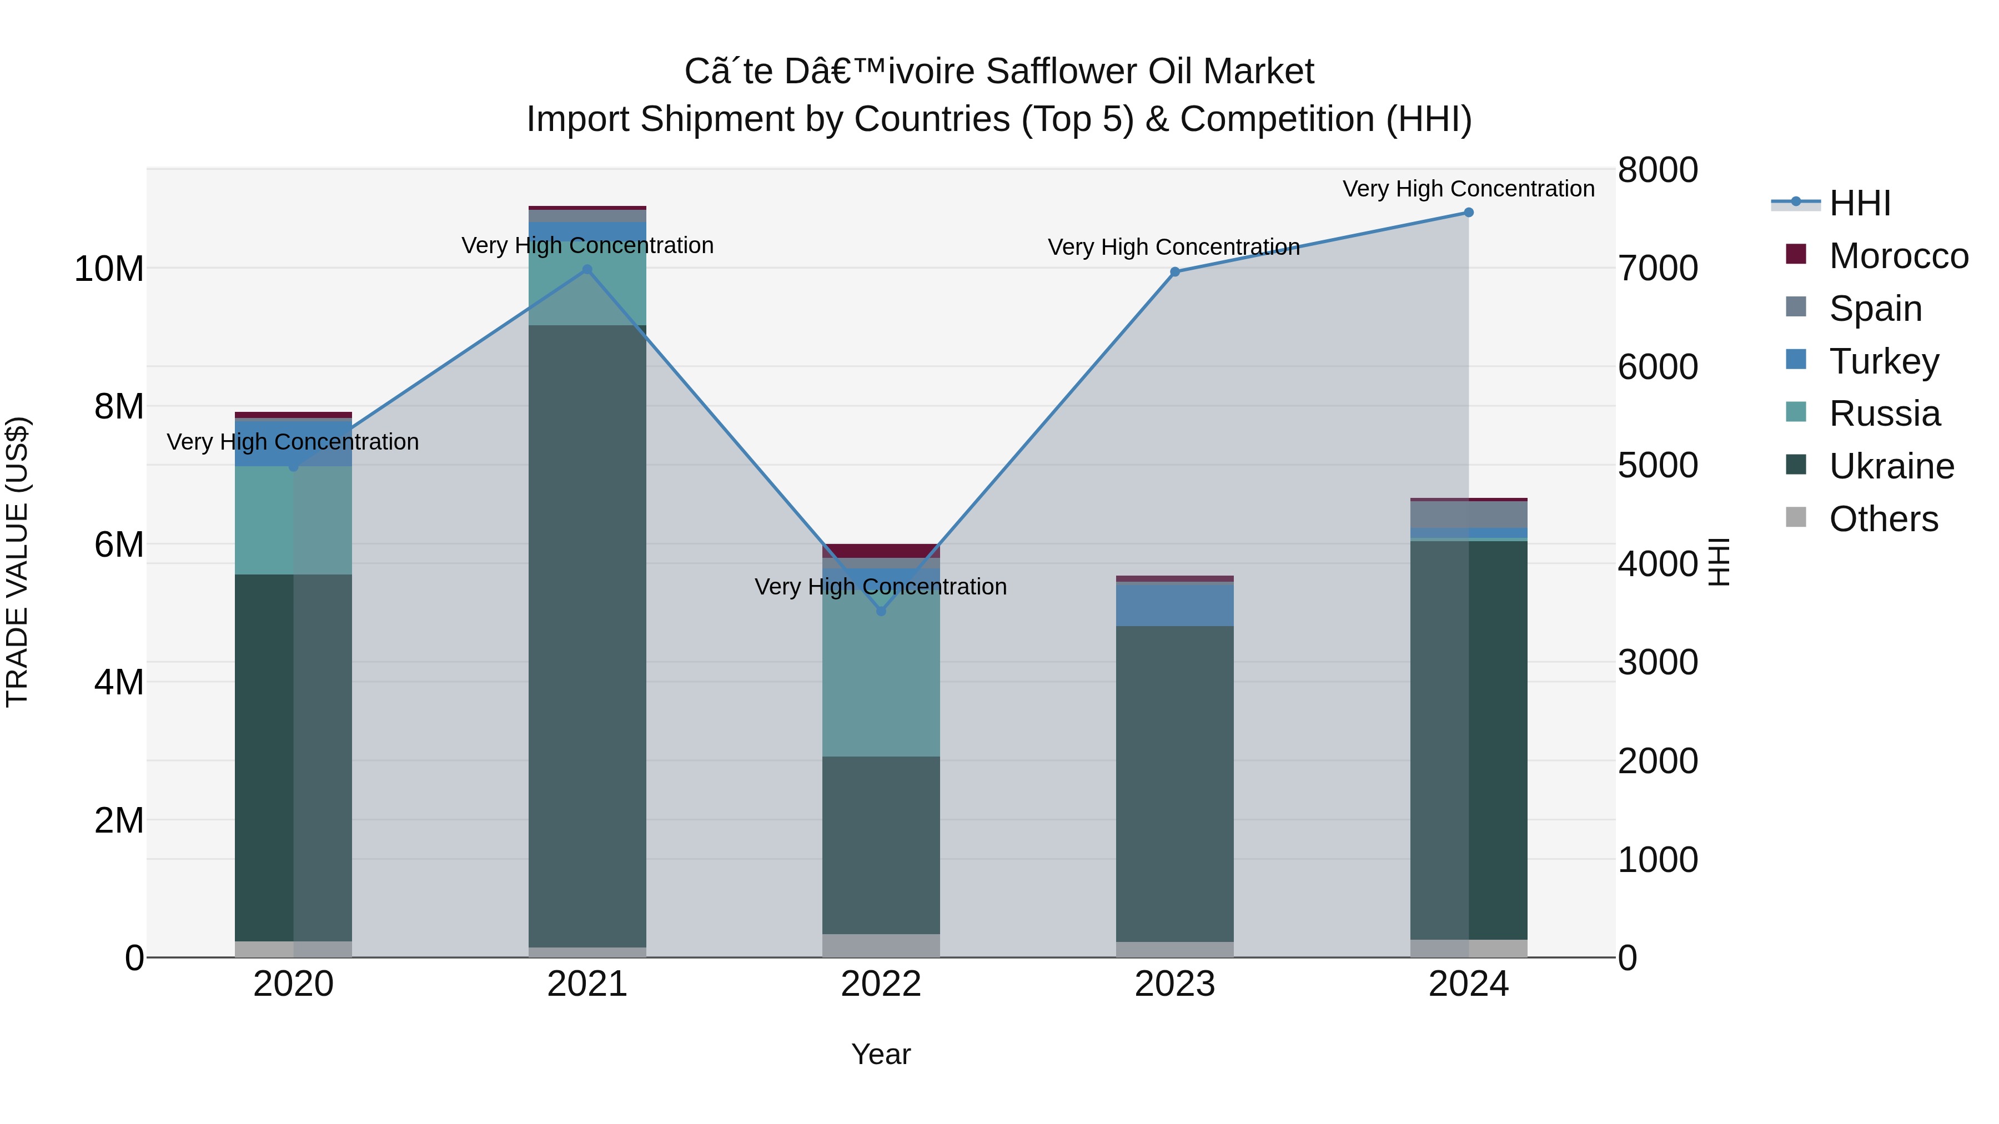This screenshot has width=1999, height=1124.
Task: Click the Ukraine legend square icon
Action: [x=1796, y=466]
